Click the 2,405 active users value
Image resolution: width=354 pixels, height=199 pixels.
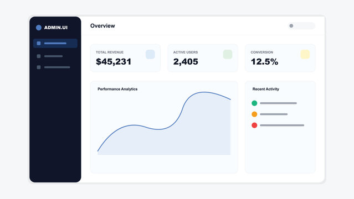tap(186, 61)
